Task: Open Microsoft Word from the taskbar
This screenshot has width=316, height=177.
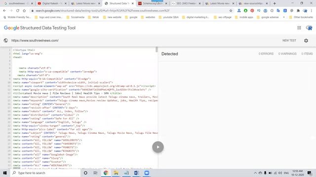Action: click(x=136, y=173)
